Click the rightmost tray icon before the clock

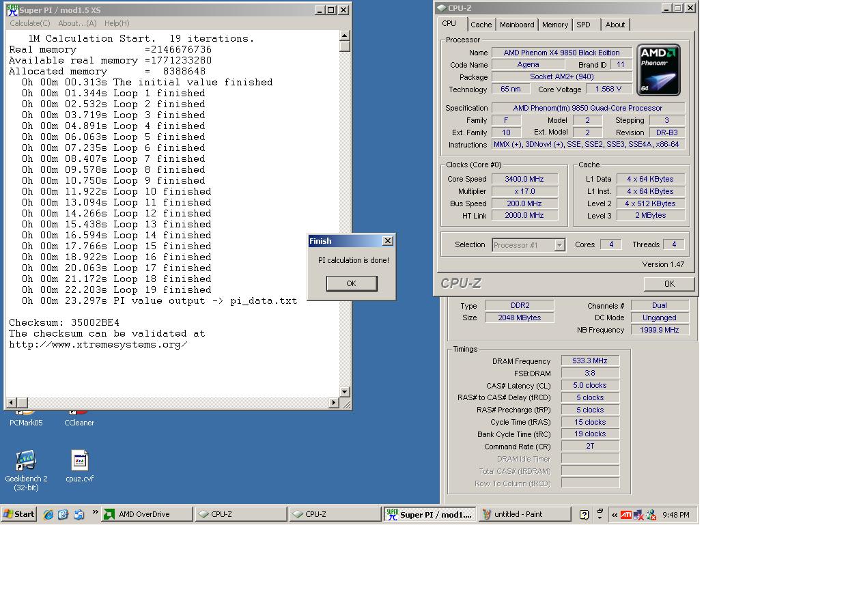point(651,515)
